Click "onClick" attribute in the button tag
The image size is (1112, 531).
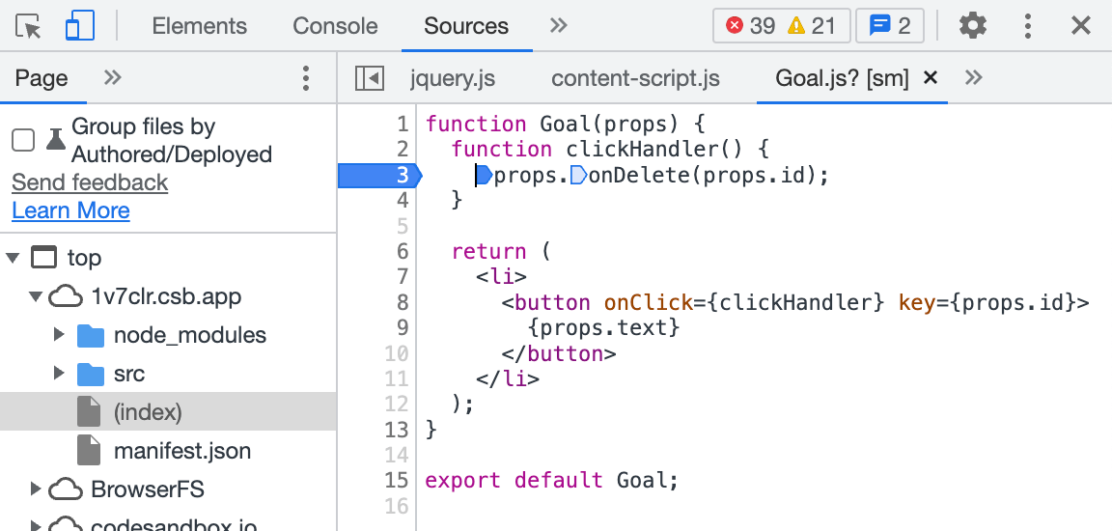pos(649,303)
